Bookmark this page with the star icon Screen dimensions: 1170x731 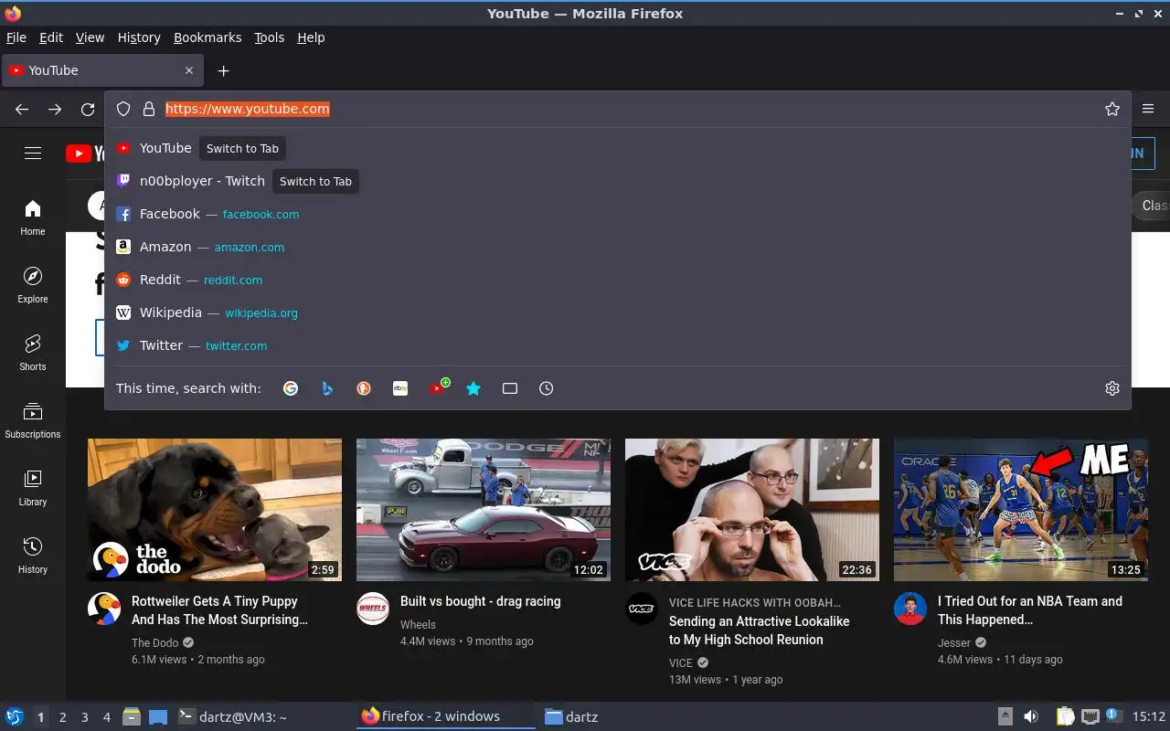[1112, 109]
